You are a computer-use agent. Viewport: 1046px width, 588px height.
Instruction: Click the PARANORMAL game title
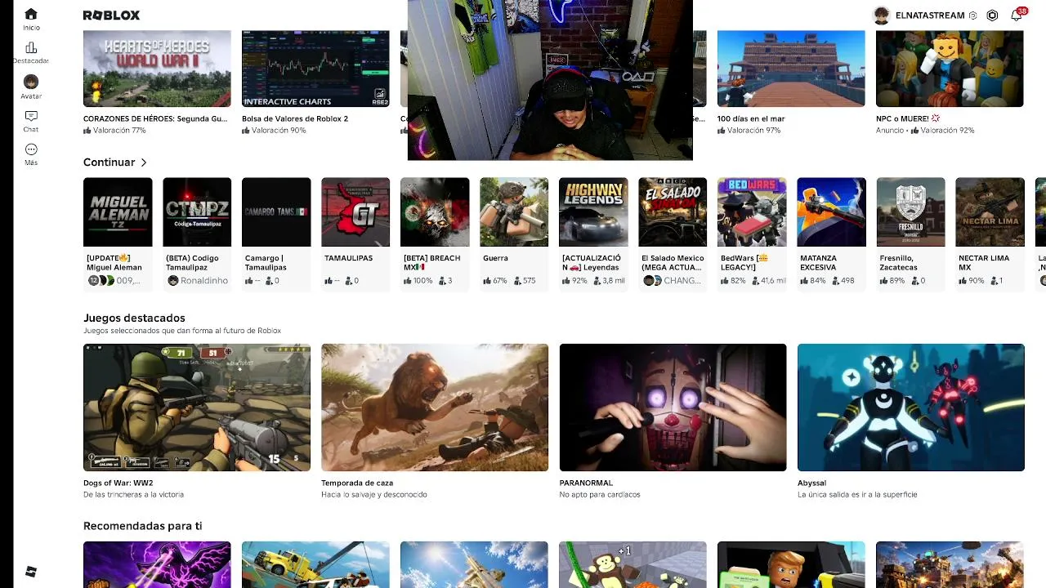point(586,483)
